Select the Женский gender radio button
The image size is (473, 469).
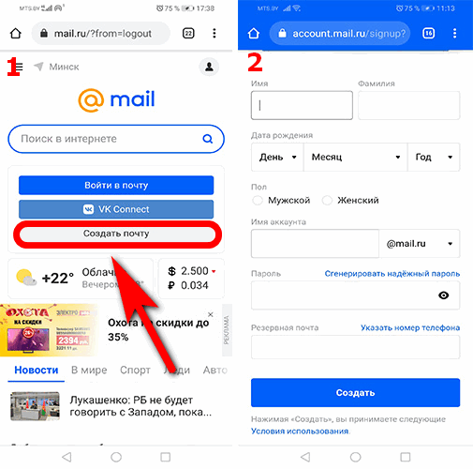click(327, 200)
